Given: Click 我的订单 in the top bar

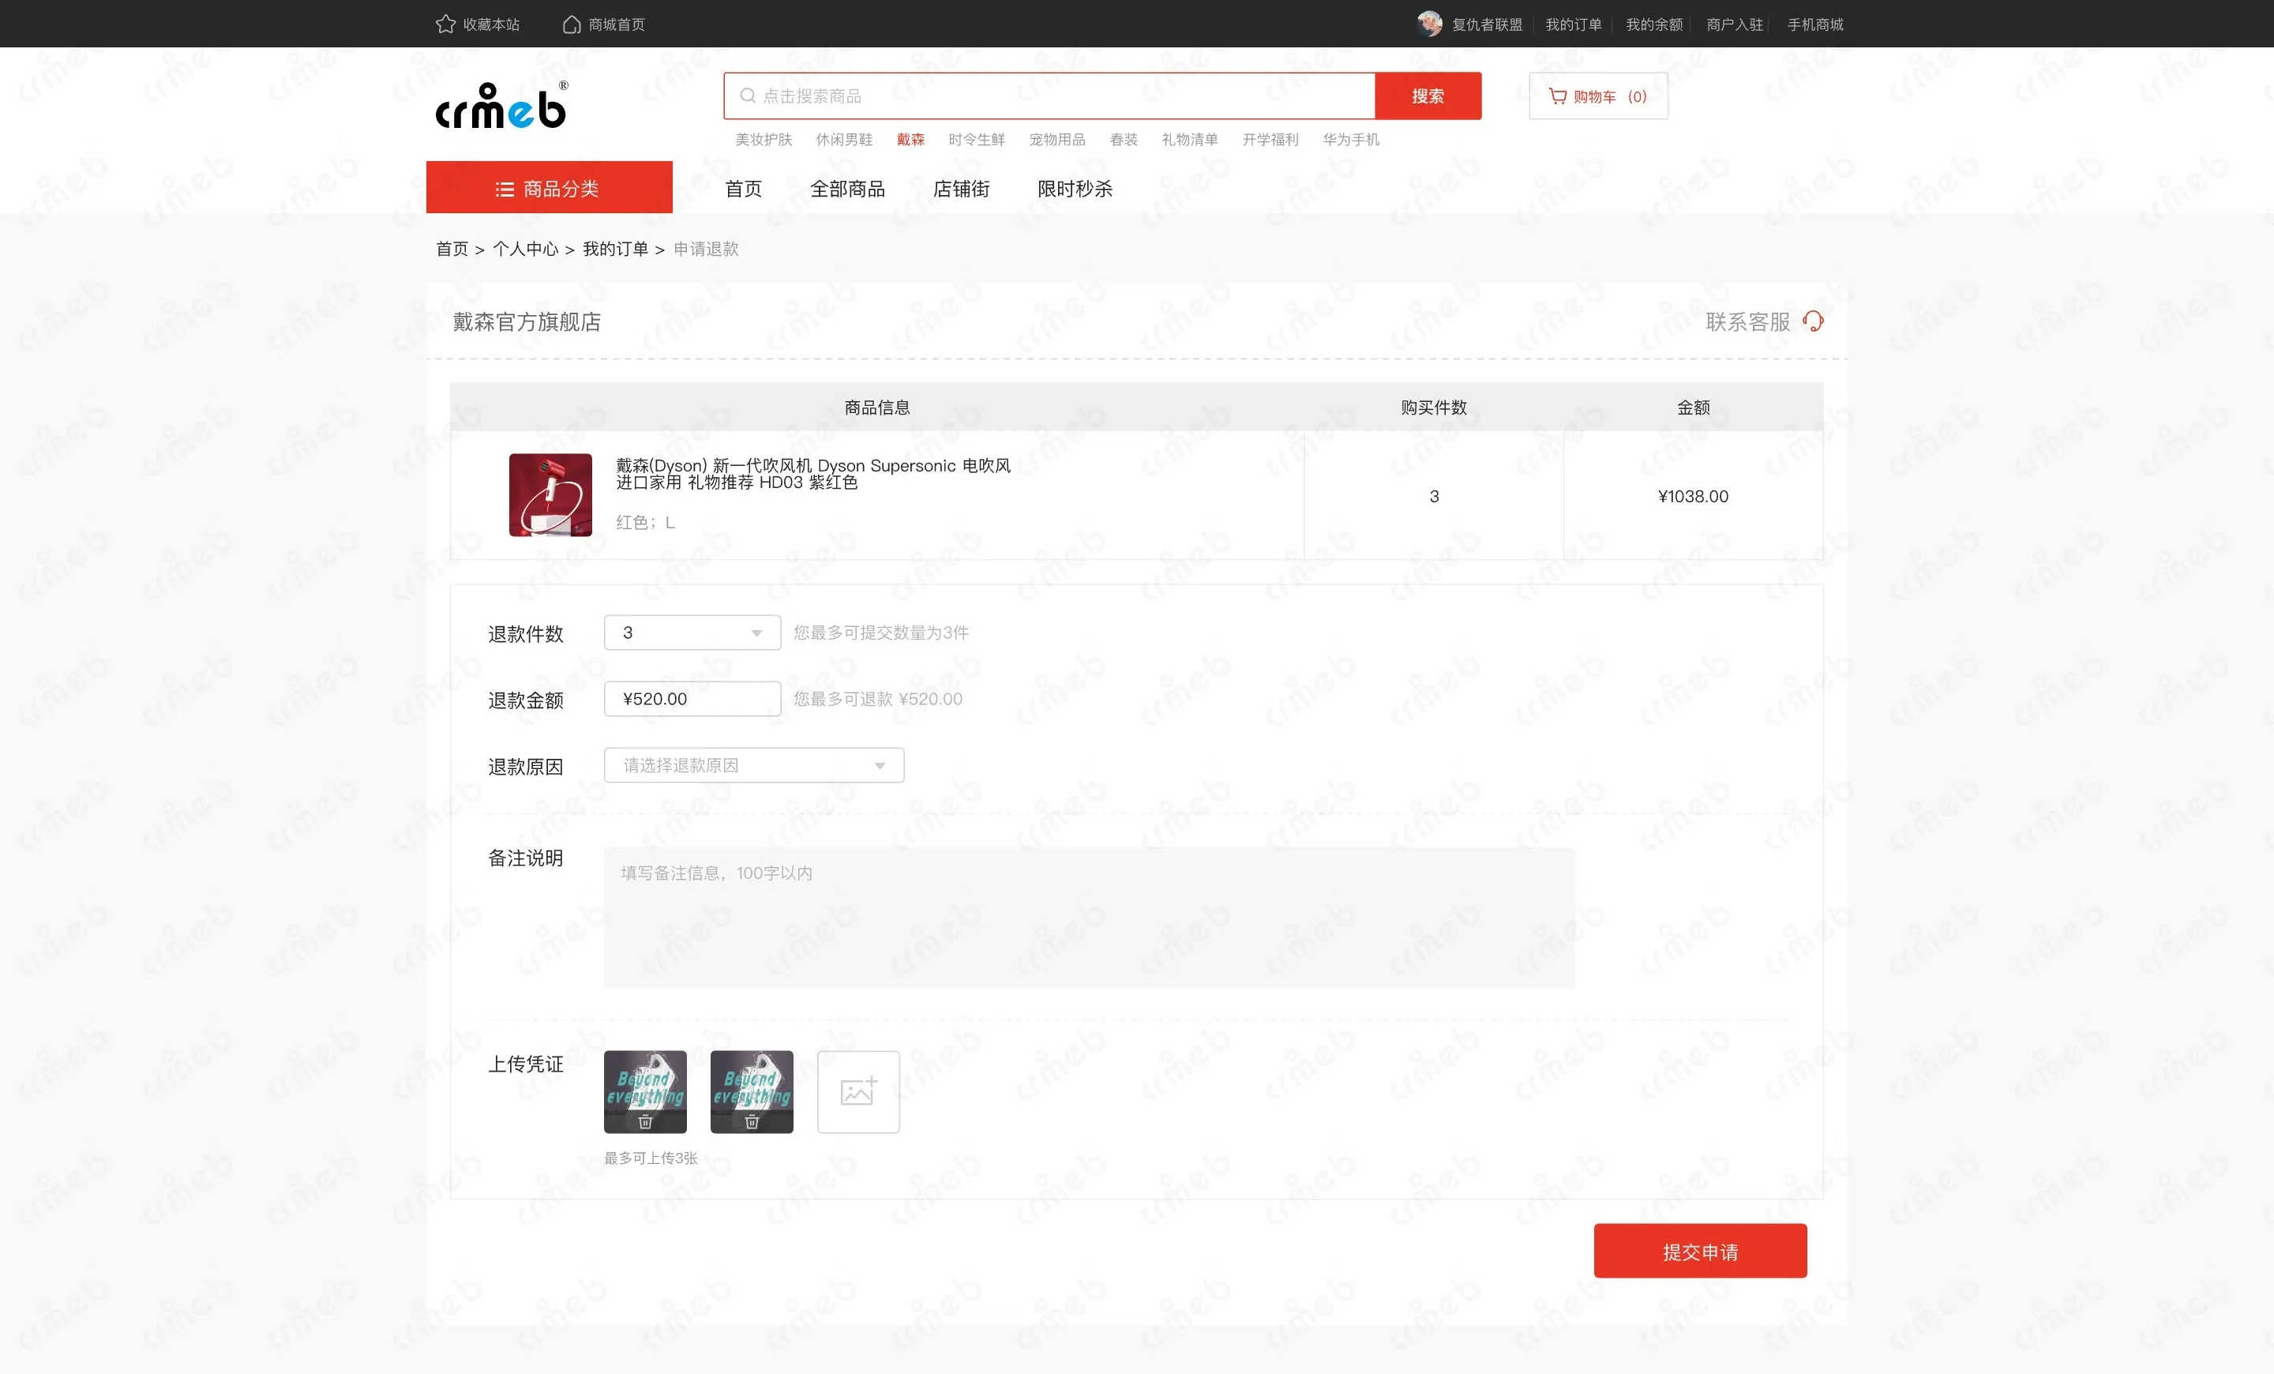Looking at the screenshot, I should tap(1574, 24).
